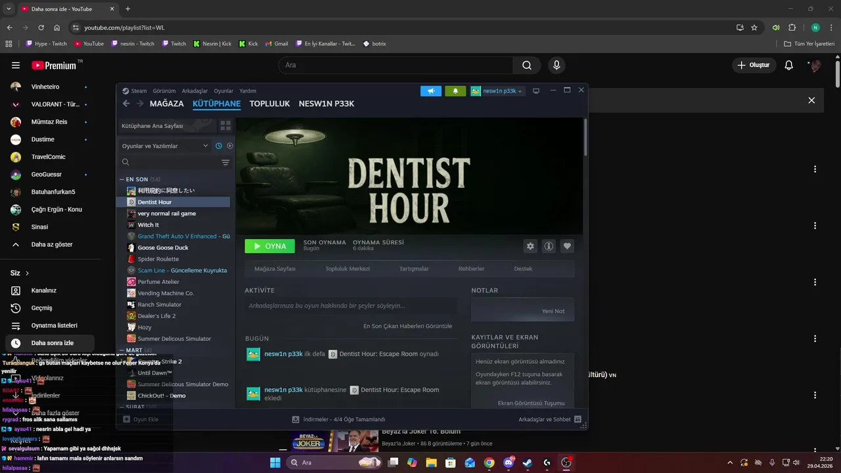The image size is (841, 473).
Task: Bookmark page with Chrome star icon
Action: pyautogui.click(x=754, y=28)
